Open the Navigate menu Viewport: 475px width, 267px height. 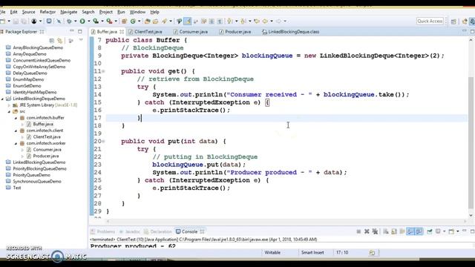[x=68, y=12]
